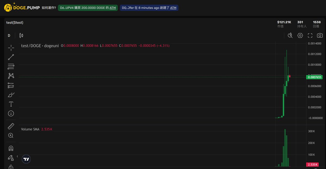Screen dimensions: 326x169
Task: Open ATM link in D6..UPV4 purchase banner
Action: point(112,8)
